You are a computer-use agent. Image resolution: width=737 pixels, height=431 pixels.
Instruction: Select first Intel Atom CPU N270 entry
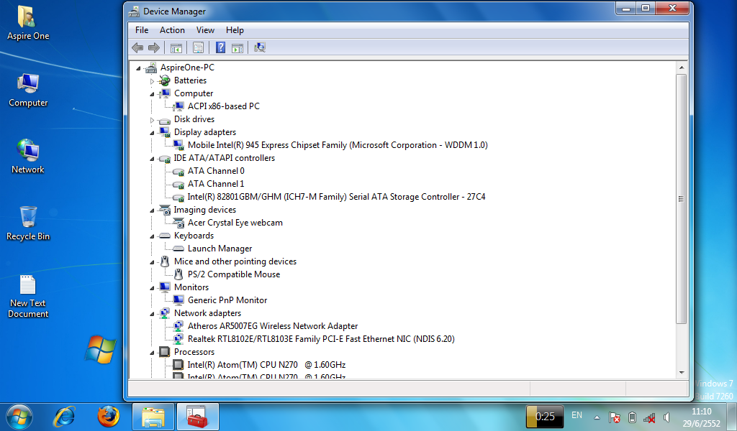(266, 365)
